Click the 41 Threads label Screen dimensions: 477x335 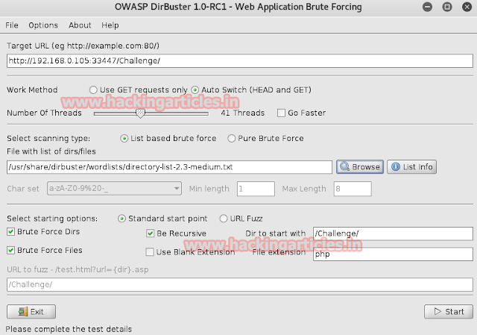[243, 113]
